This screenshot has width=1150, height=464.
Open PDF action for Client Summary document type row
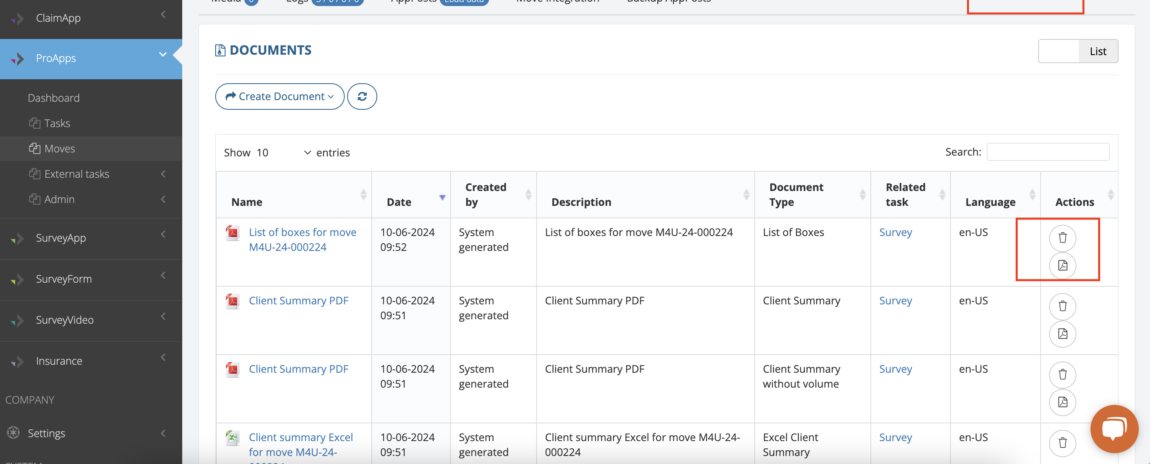1062,334
